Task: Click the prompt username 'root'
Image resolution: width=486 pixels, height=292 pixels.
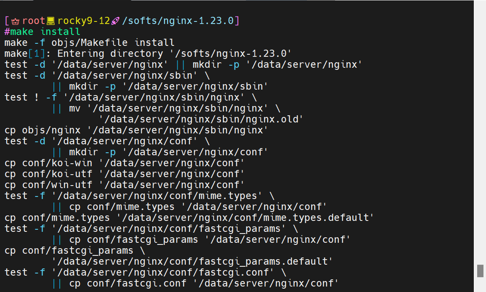Action: (34, 21)
